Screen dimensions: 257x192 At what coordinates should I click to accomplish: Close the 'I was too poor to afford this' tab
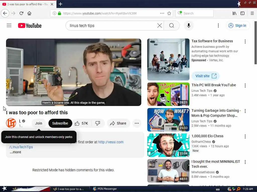tap(52, 4)
